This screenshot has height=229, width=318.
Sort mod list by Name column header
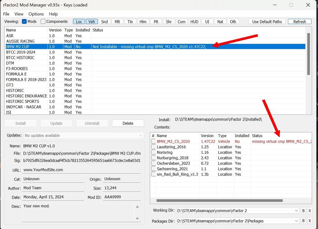pyautogui.click(x=26, y=30)
